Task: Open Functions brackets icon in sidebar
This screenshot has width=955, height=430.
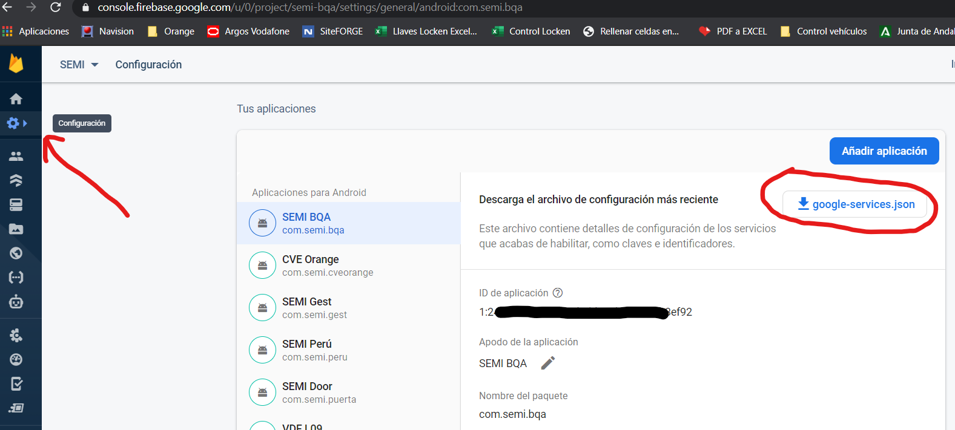Action: tap(16, 278)
